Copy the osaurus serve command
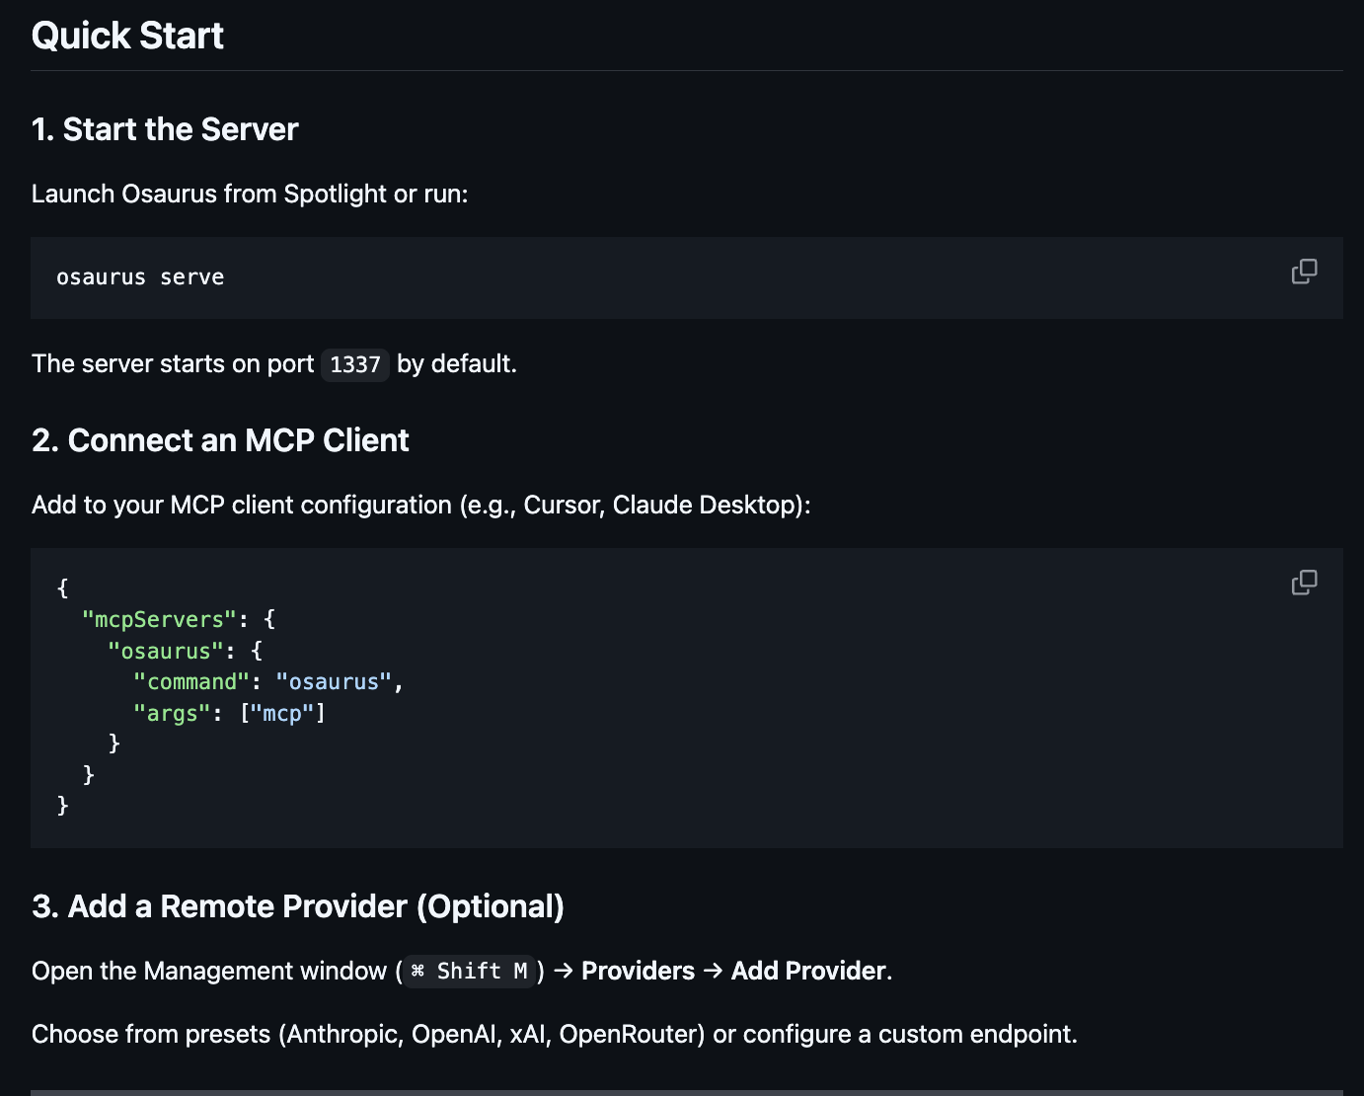The width and height of the screenshot is (1364, 1096). 1304,272
